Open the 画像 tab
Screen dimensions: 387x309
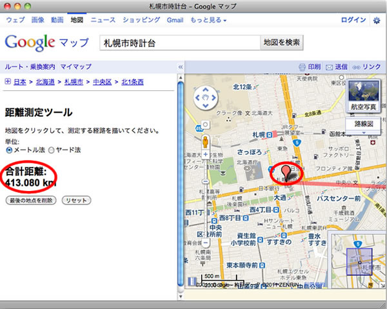tap(38, 20)
